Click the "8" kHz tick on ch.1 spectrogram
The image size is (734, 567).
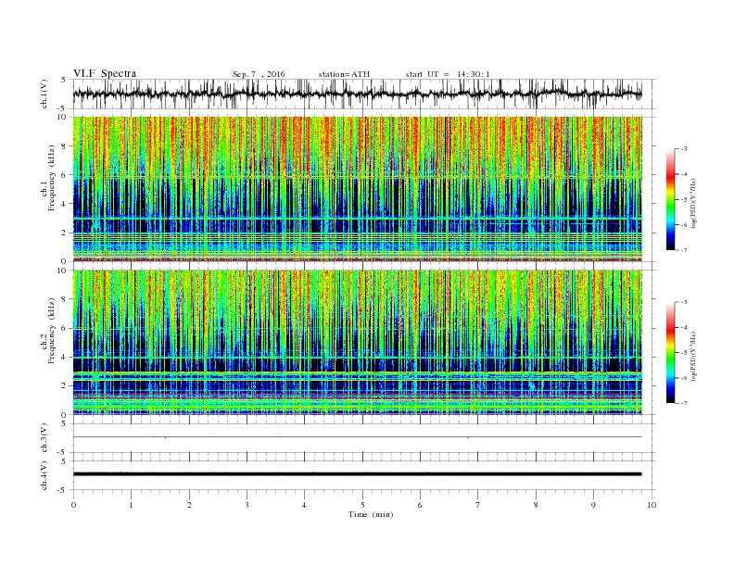coord(65,146)
